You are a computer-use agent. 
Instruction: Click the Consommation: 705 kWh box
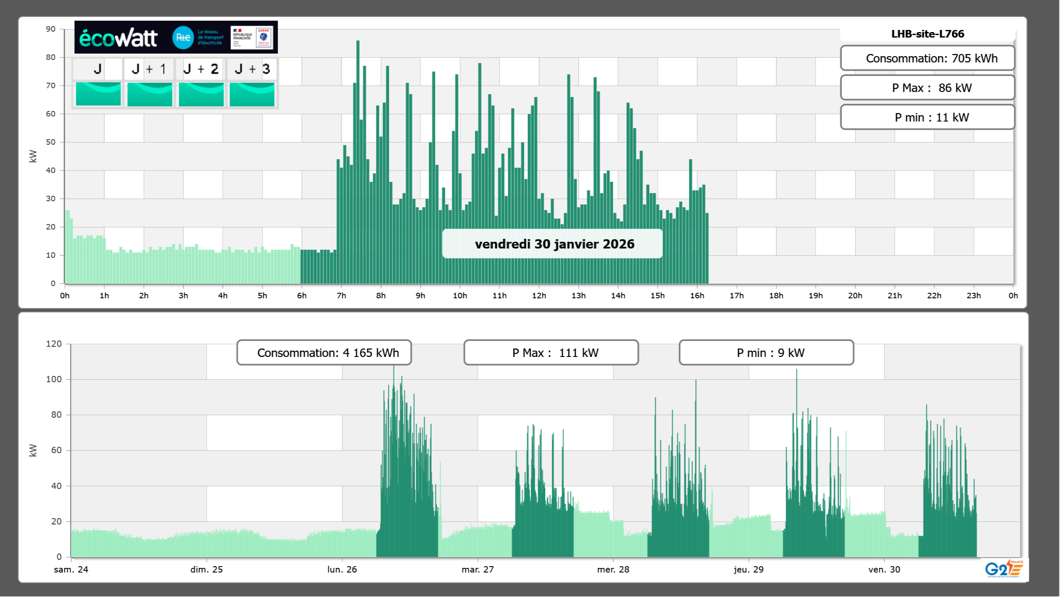click(x=927, y=58)
